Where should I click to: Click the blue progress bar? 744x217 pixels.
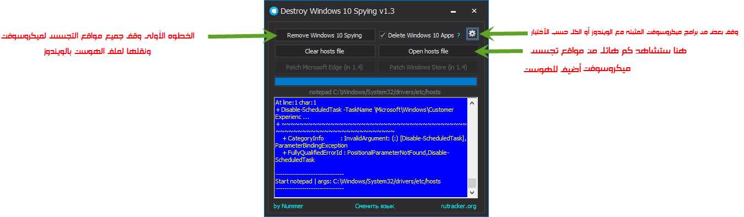pyautogui.click(x=376, y=82)
